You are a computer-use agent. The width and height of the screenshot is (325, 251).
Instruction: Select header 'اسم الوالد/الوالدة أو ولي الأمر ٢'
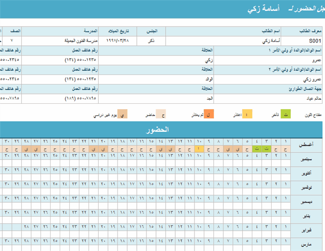pos(268,70)
